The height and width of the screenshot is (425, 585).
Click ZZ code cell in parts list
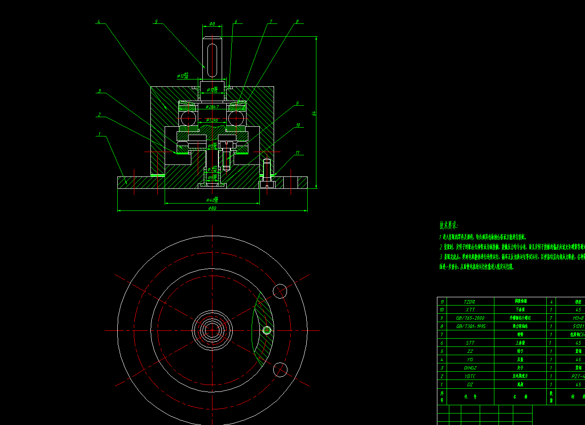pos(470,351)
